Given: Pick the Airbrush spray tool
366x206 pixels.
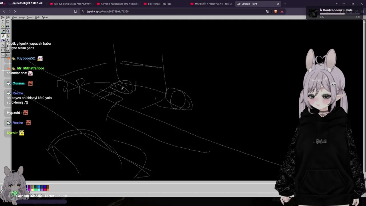Looking at the screenshot, I should pyautogui.click(x=3, y=41).
